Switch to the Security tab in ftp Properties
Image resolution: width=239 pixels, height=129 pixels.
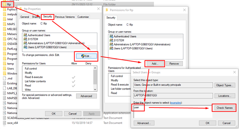[48, 17]
